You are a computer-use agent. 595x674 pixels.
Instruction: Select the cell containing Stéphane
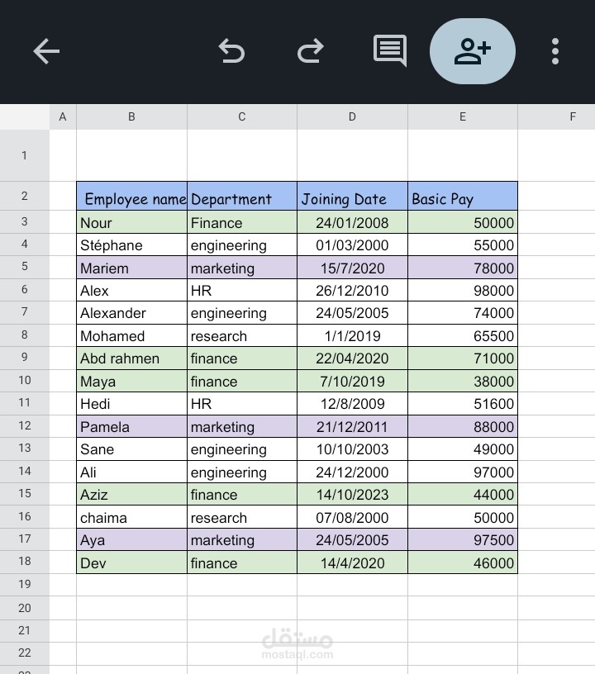pos(132,245)
